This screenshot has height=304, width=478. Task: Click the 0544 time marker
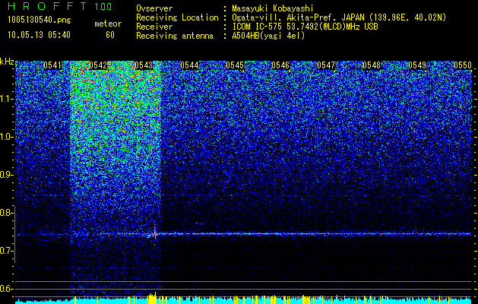[190, 65]
